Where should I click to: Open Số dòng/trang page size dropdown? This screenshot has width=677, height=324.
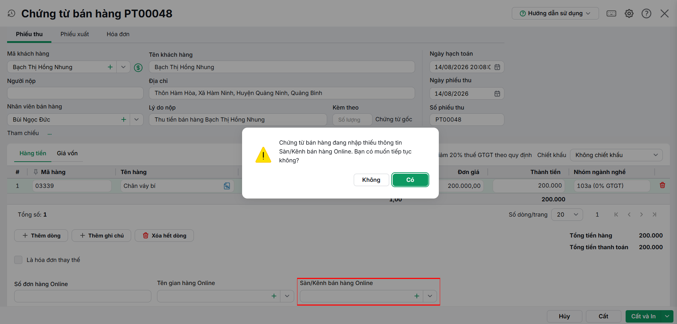(567, 214)
